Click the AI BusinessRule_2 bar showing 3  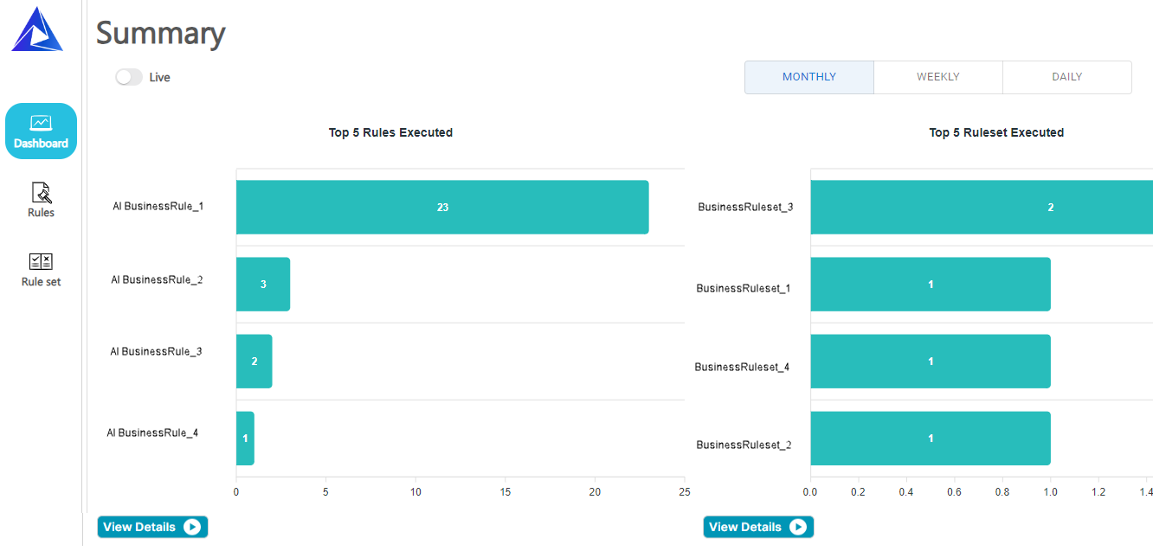click(263, 285)
